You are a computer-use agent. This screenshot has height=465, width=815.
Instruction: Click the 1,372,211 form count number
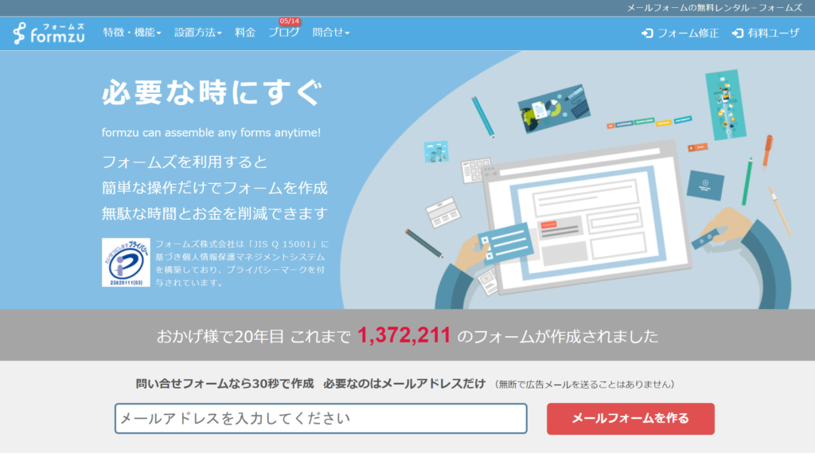[404, 335]
